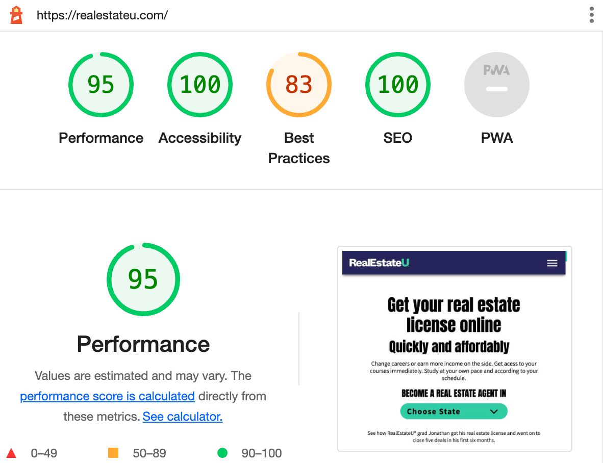Click the 'BECOME A REAL ESTATE AGENT IN' text

coord(454,393)
